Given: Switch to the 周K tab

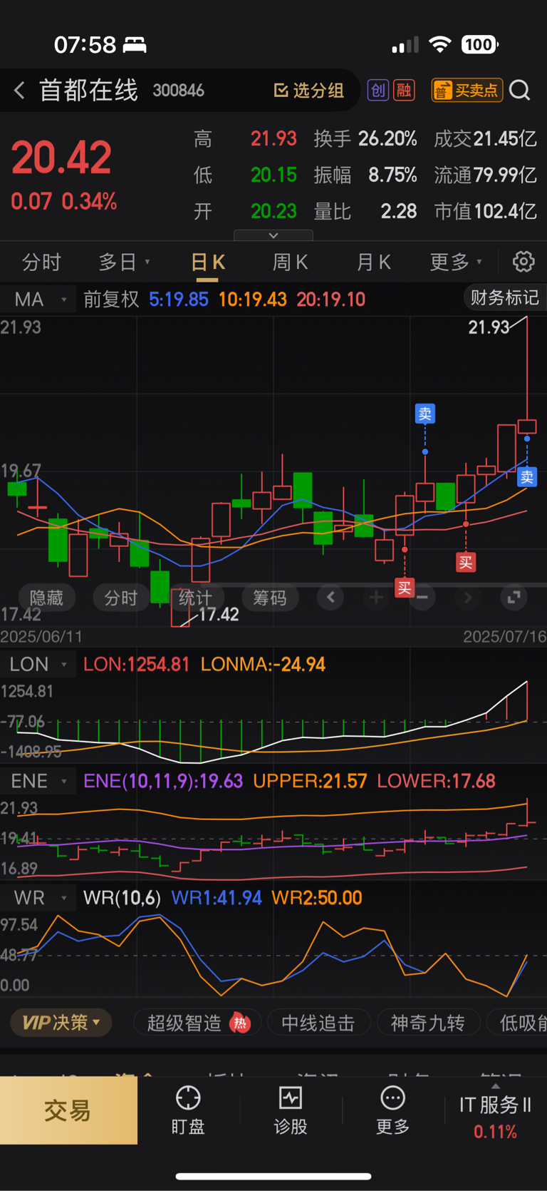Looking at the screenshot, I should click(x=290, y=262).
